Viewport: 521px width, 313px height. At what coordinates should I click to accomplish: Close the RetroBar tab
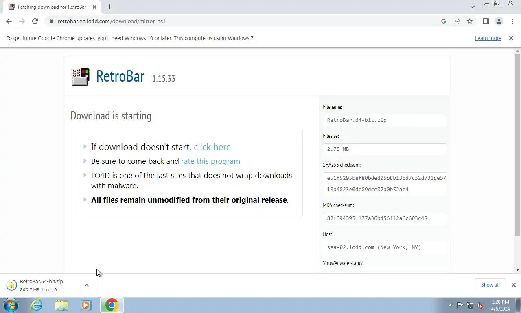pos(94,7)
